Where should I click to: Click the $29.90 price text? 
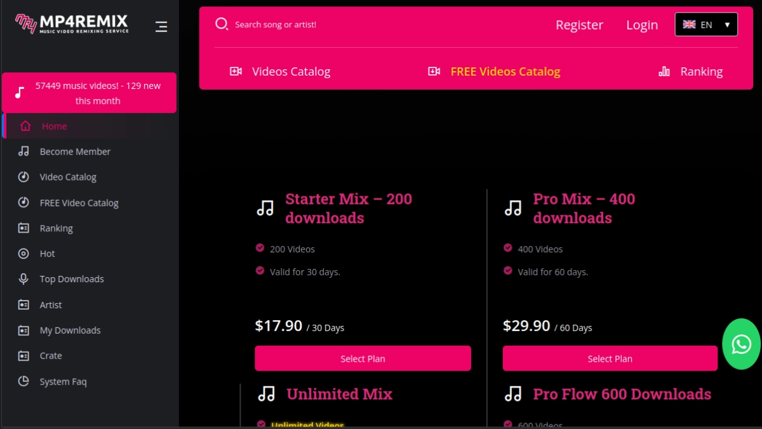click(x=526, y=326)
